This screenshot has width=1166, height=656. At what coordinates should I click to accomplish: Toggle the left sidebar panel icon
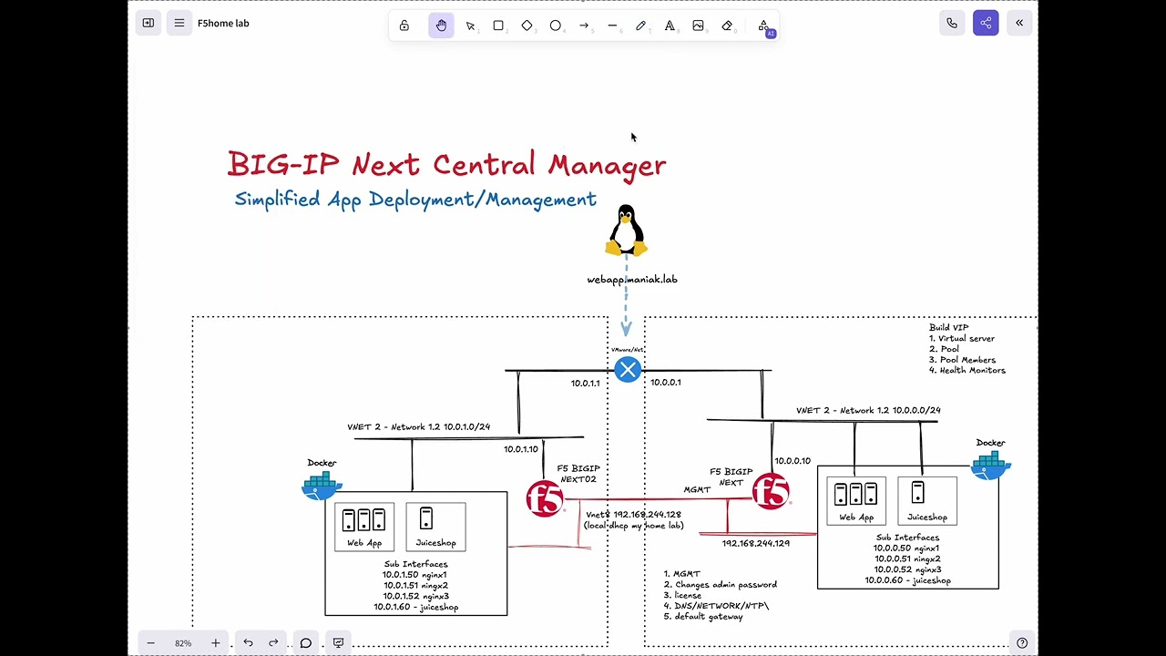coord(148,24)
